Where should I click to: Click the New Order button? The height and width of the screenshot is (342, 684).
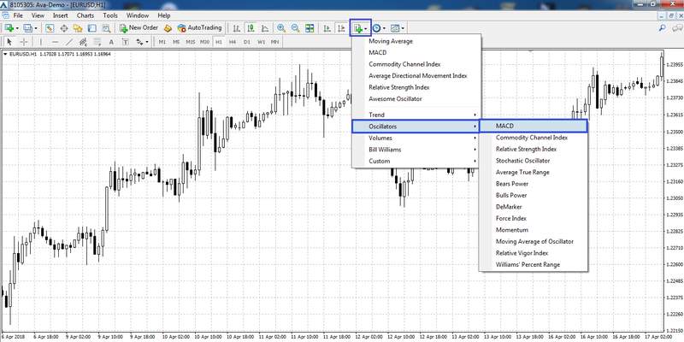coord(138,28)
